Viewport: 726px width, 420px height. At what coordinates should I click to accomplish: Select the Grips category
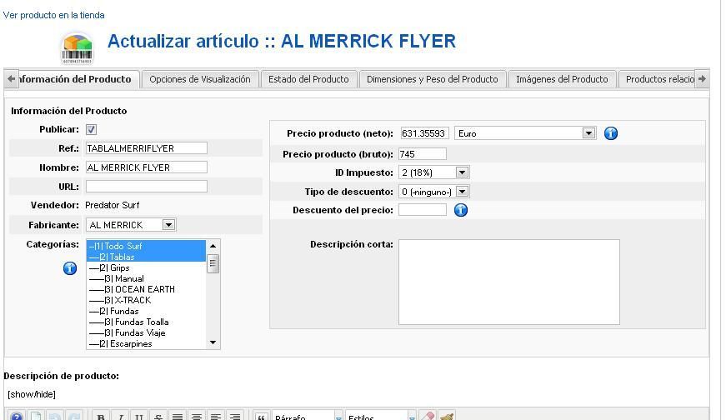(146, 267)
